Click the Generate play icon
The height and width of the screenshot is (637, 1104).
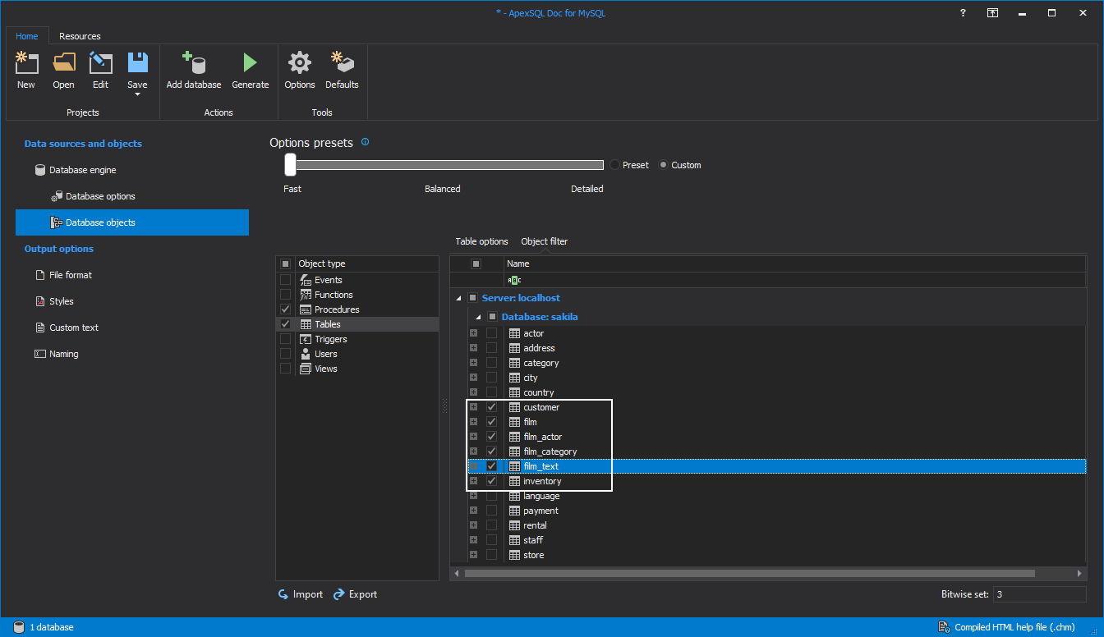(250, 63)
